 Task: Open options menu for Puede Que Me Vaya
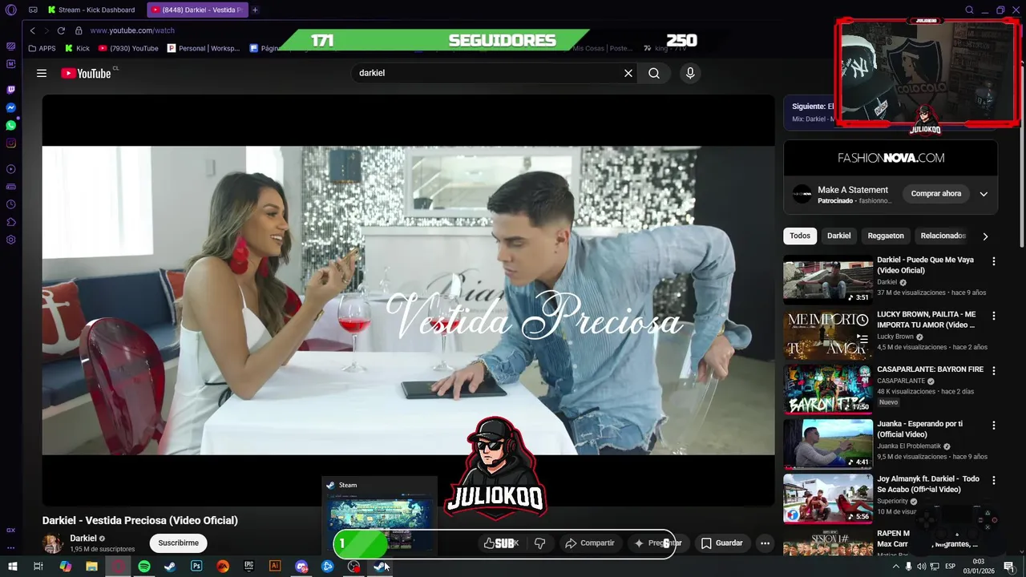(x=994, y=261)
